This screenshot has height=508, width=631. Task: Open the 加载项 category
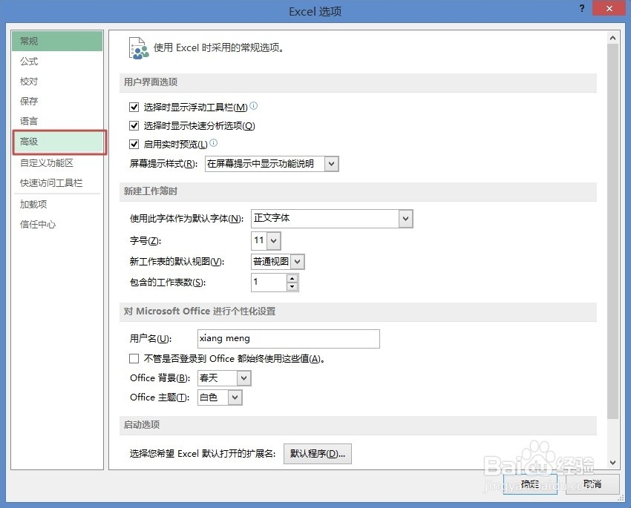pos(57,204)
